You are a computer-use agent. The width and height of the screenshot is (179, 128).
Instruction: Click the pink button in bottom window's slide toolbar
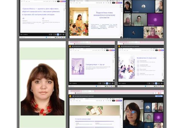[x=119, y=101]
